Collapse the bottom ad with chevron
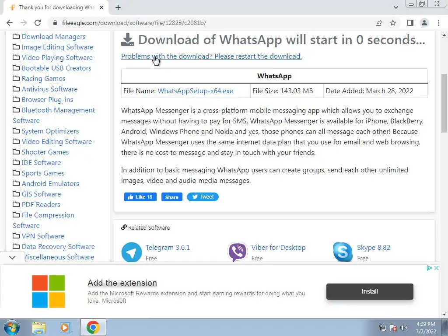448x336 pixels. click(x=12, y=257)
